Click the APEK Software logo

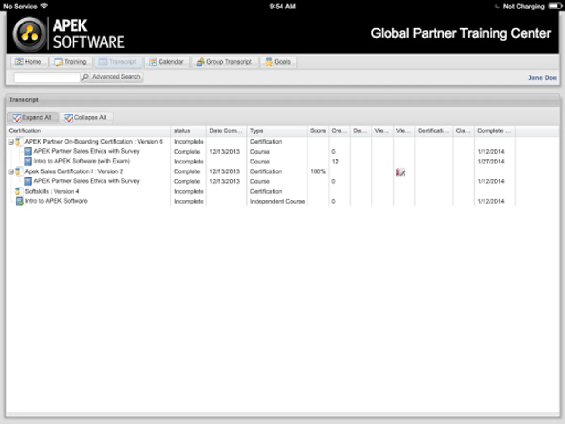[x=69, y=34]
